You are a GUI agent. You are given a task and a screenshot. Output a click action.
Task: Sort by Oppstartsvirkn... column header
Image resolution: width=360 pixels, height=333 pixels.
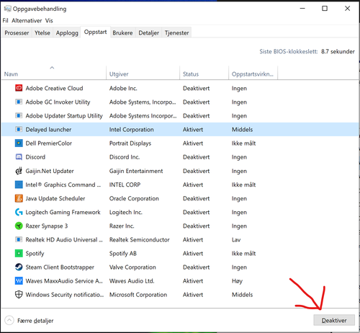253,73
